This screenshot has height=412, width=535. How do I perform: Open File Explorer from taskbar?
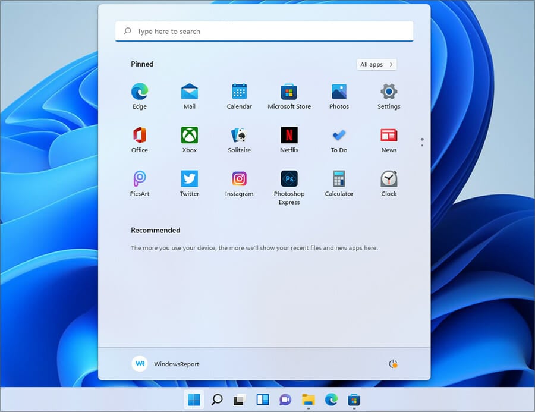point(308,400)
